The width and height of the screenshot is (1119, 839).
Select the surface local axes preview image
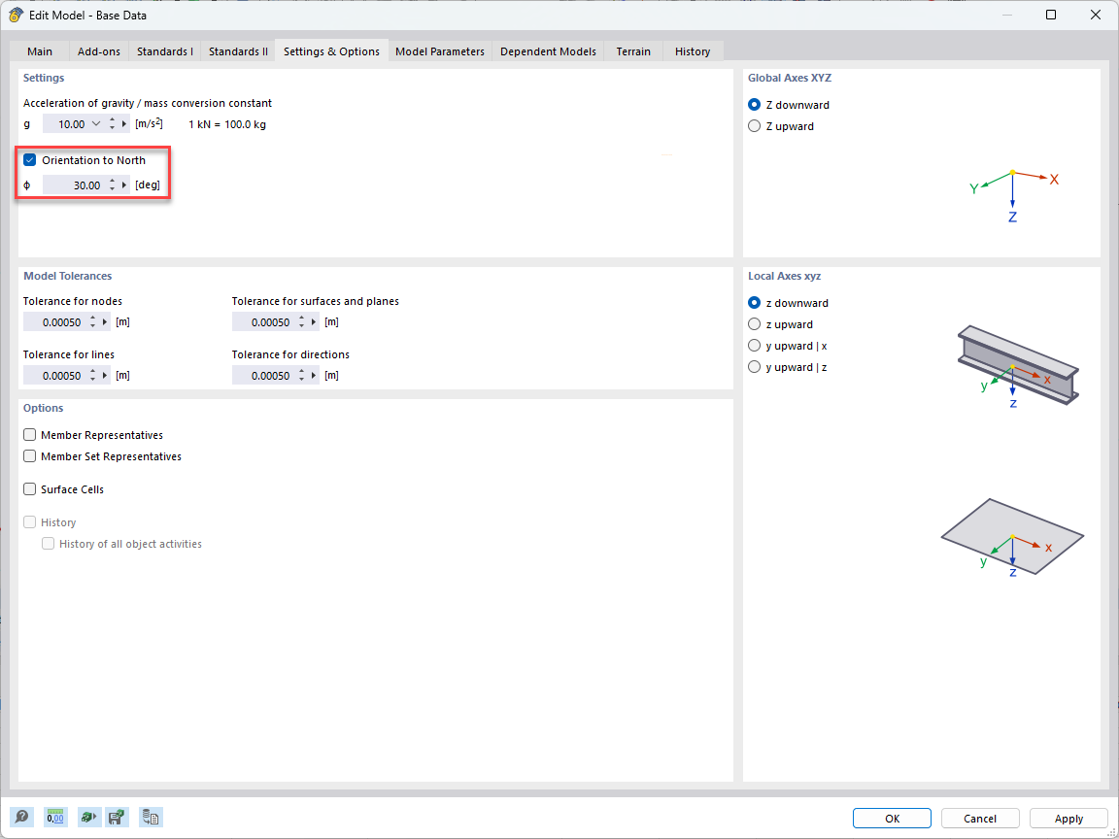(1012, 537)
